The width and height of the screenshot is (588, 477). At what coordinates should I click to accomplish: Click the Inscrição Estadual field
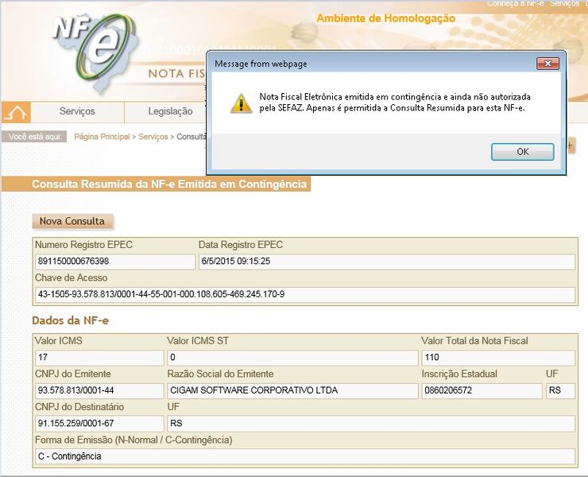click(482, 390)
